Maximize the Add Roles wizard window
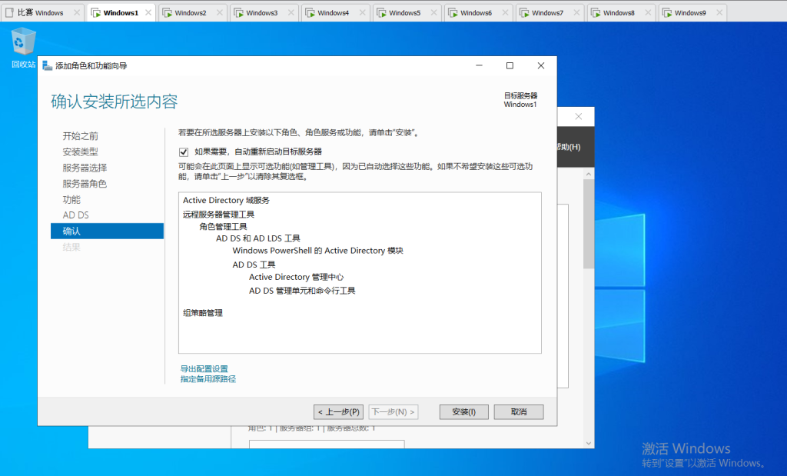The image size is (787, 476). [510, 66]
